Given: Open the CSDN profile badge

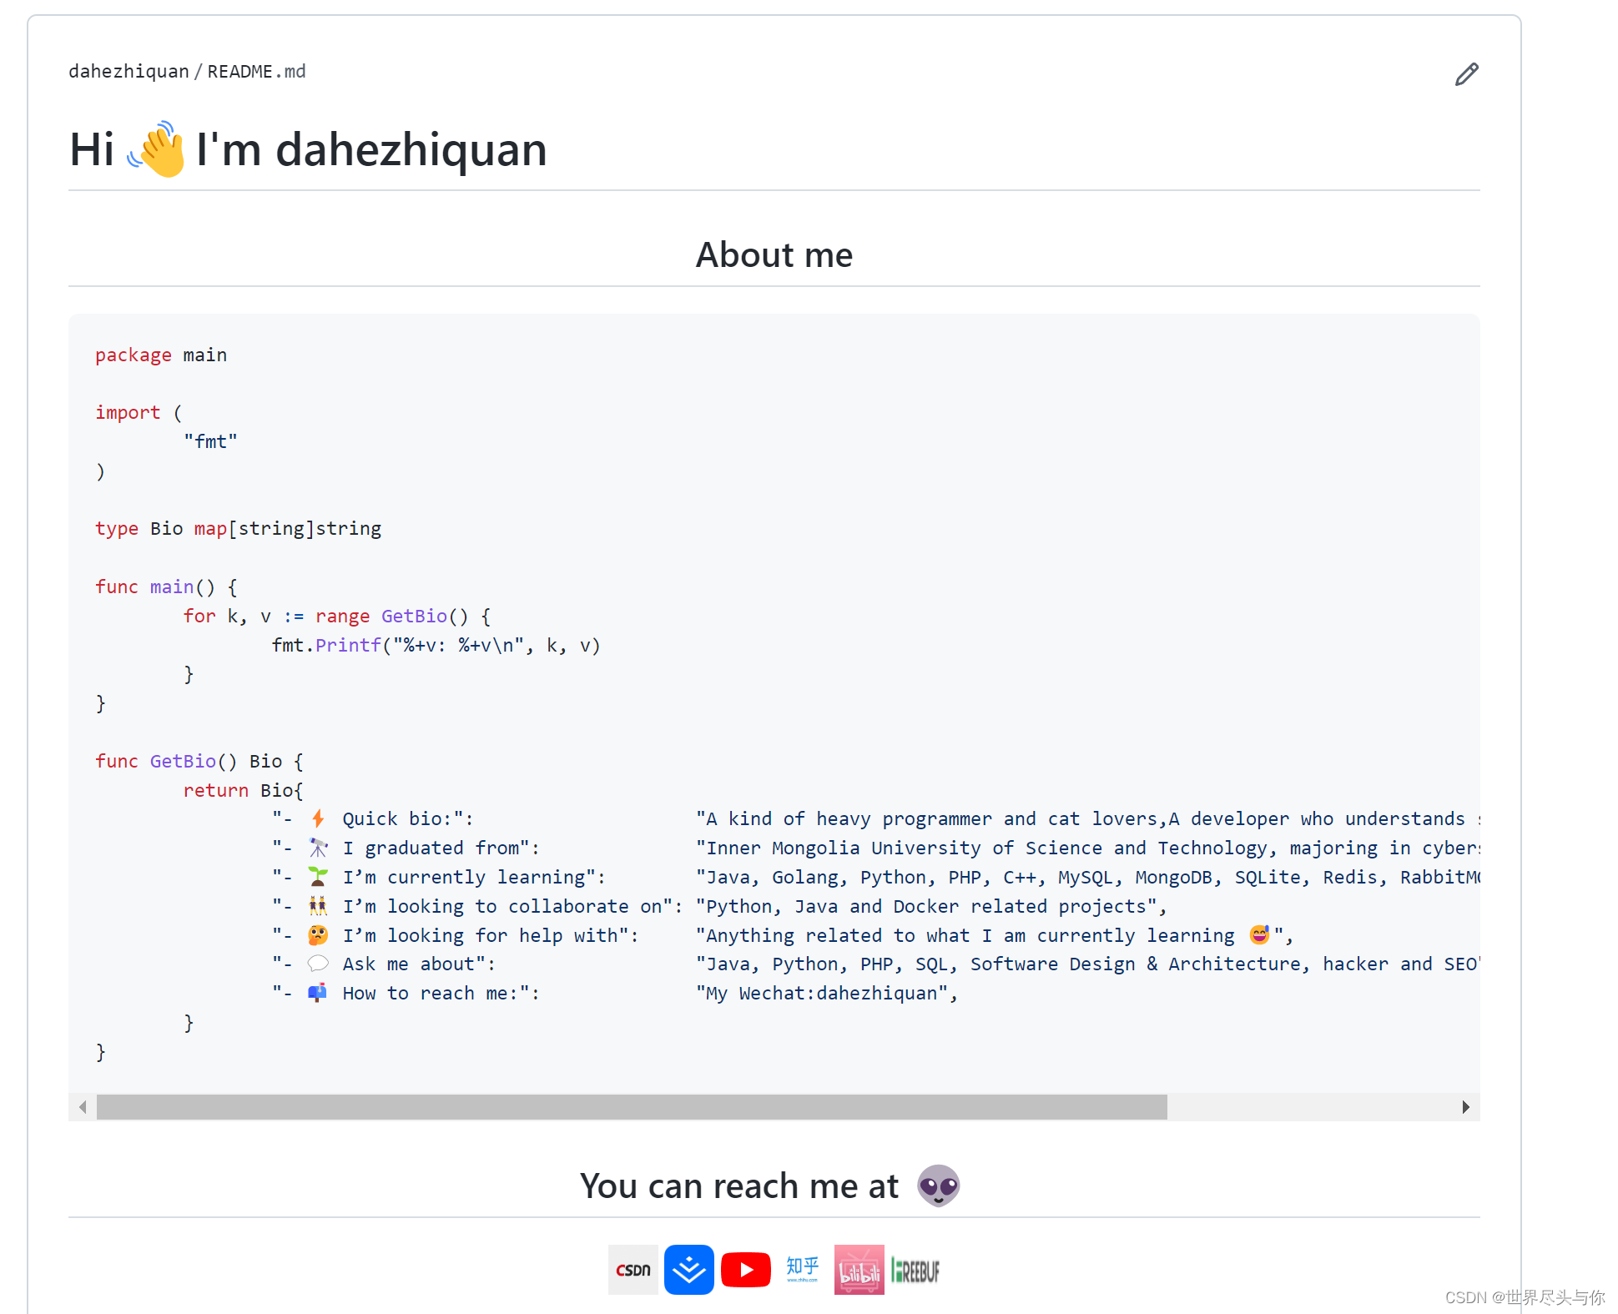Looking at the screenshot, I should (x=633, y=1270).
